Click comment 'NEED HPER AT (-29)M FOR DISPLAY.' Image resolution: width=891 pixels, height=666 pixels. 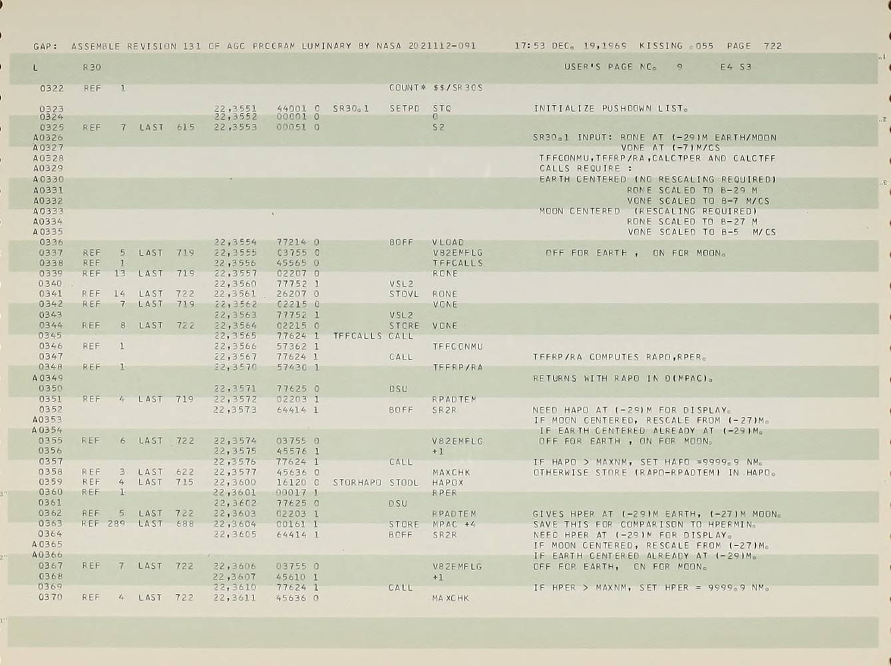[x=632, y=535]
